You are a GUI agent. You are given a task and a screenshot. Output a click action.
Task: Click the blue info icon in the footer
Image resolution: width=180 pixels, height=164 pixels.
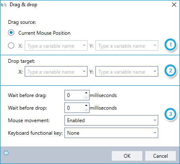[x=6, y=153]
